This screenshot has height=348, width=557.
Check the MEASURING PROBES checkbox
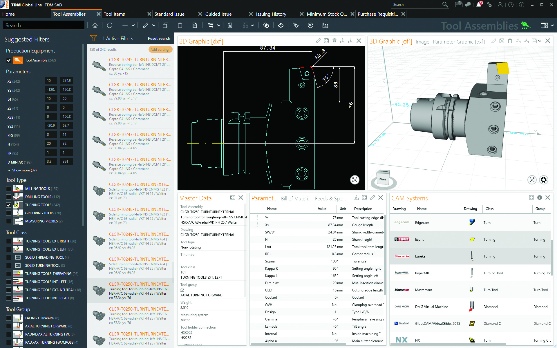coord(9,221)
